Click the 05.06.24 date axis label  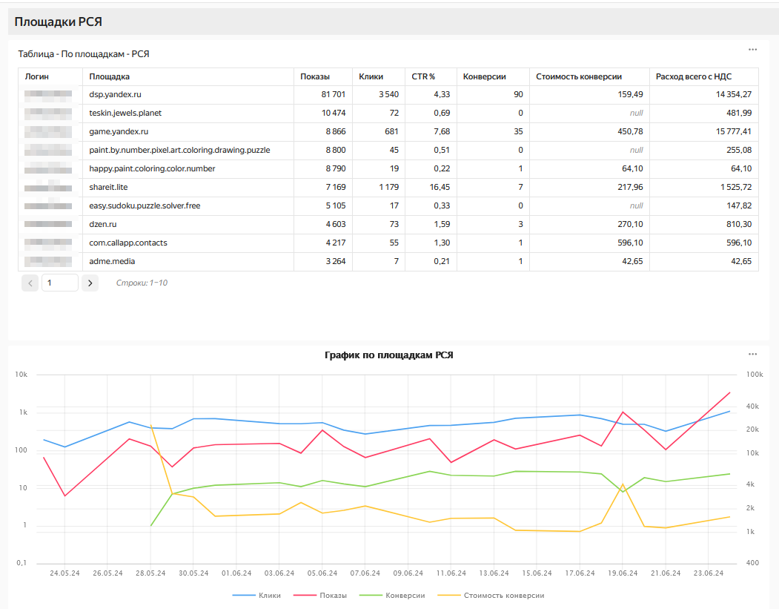(x=322, y=573)
